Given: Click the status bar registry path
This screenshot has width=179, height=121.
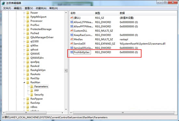Looking at the screenshot, I should coord(55,117).
